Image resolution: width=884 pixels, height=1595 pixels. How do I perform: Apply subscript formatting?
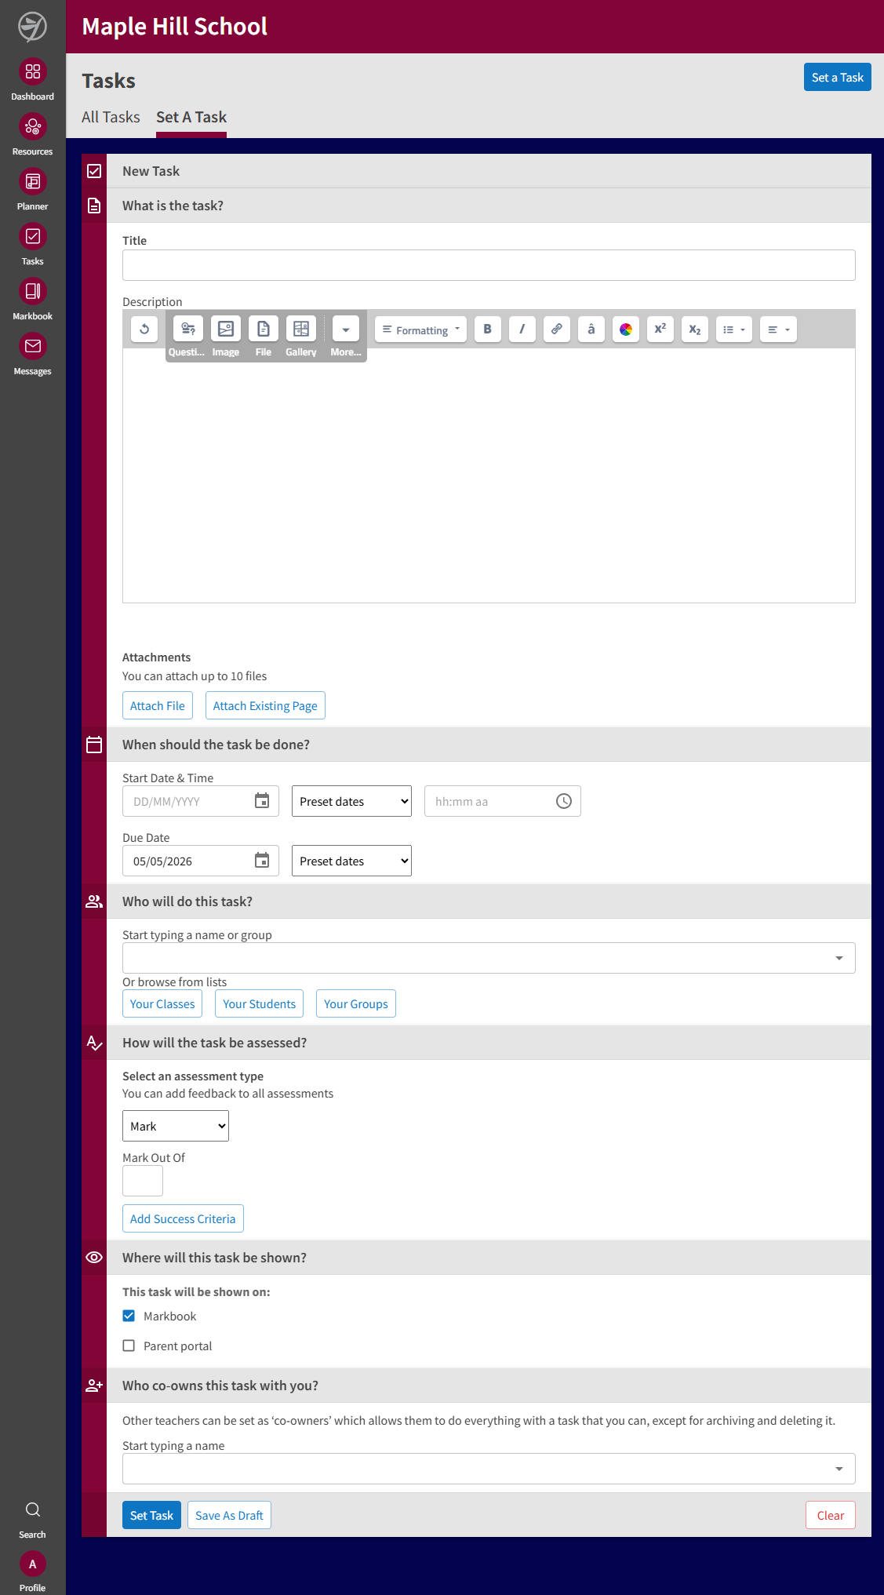click(695, 329)
